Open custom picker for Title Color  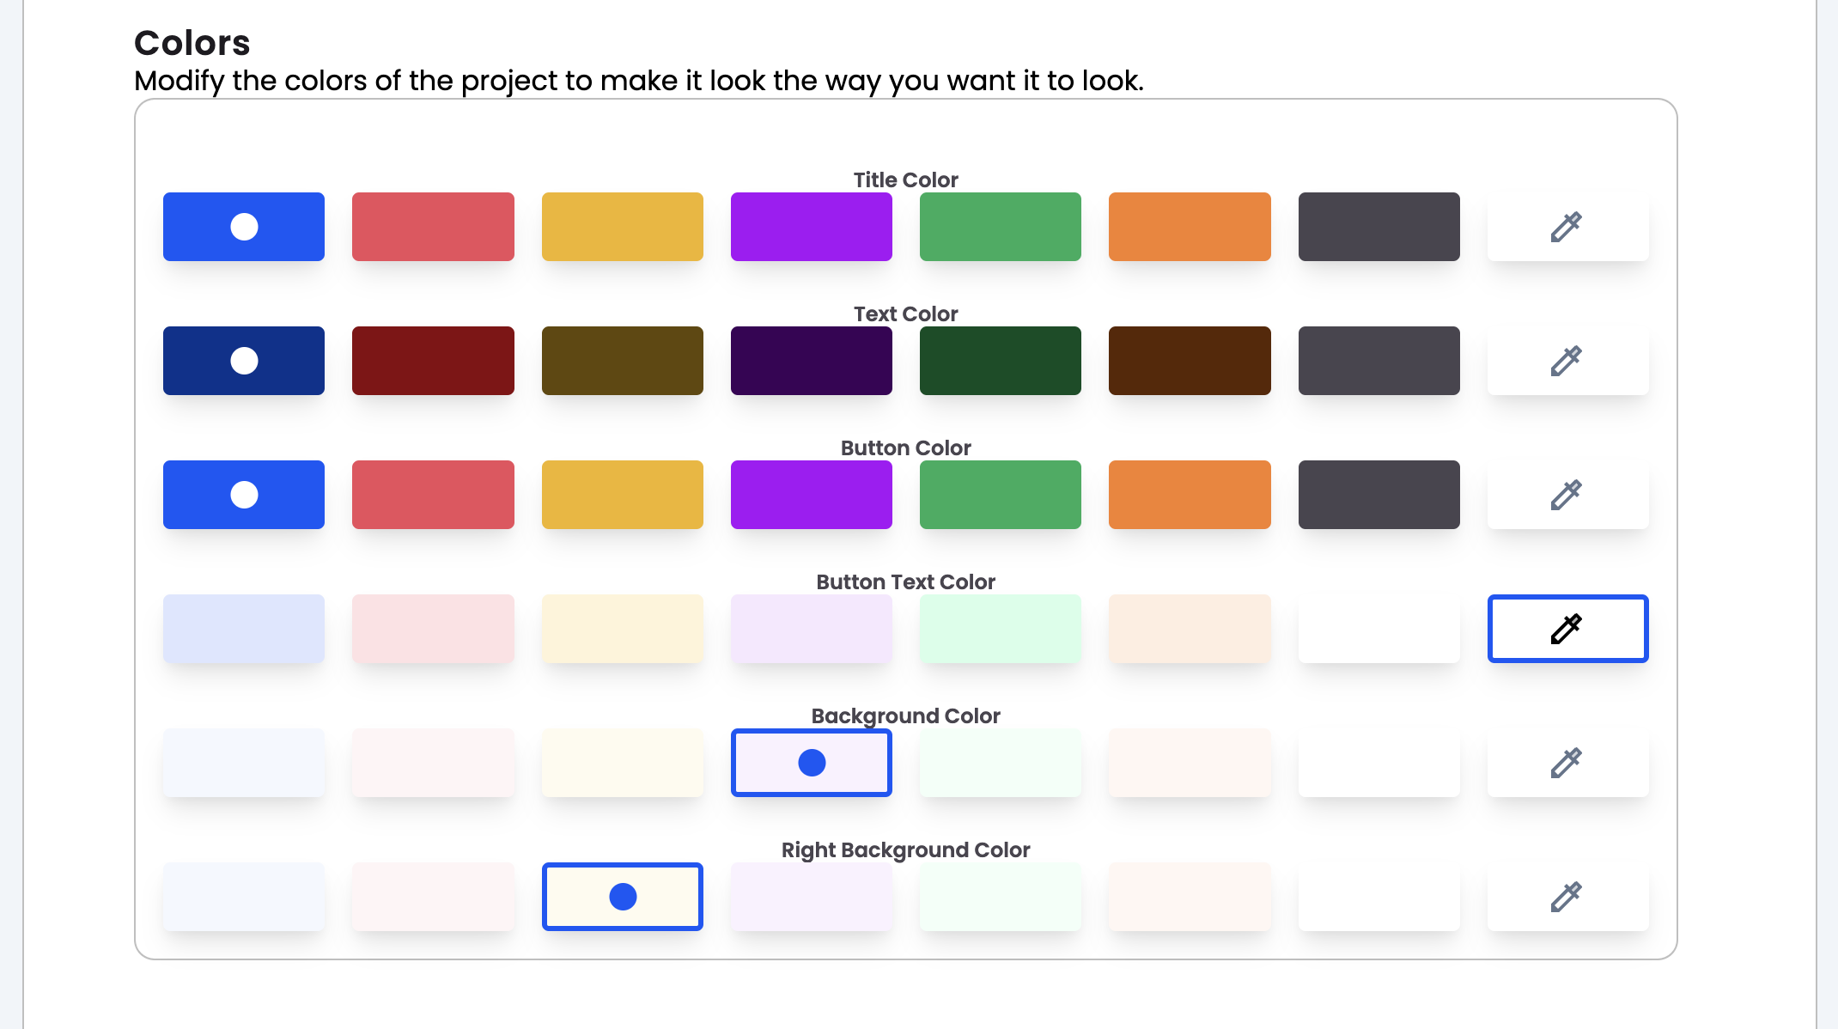point(1567,227)
